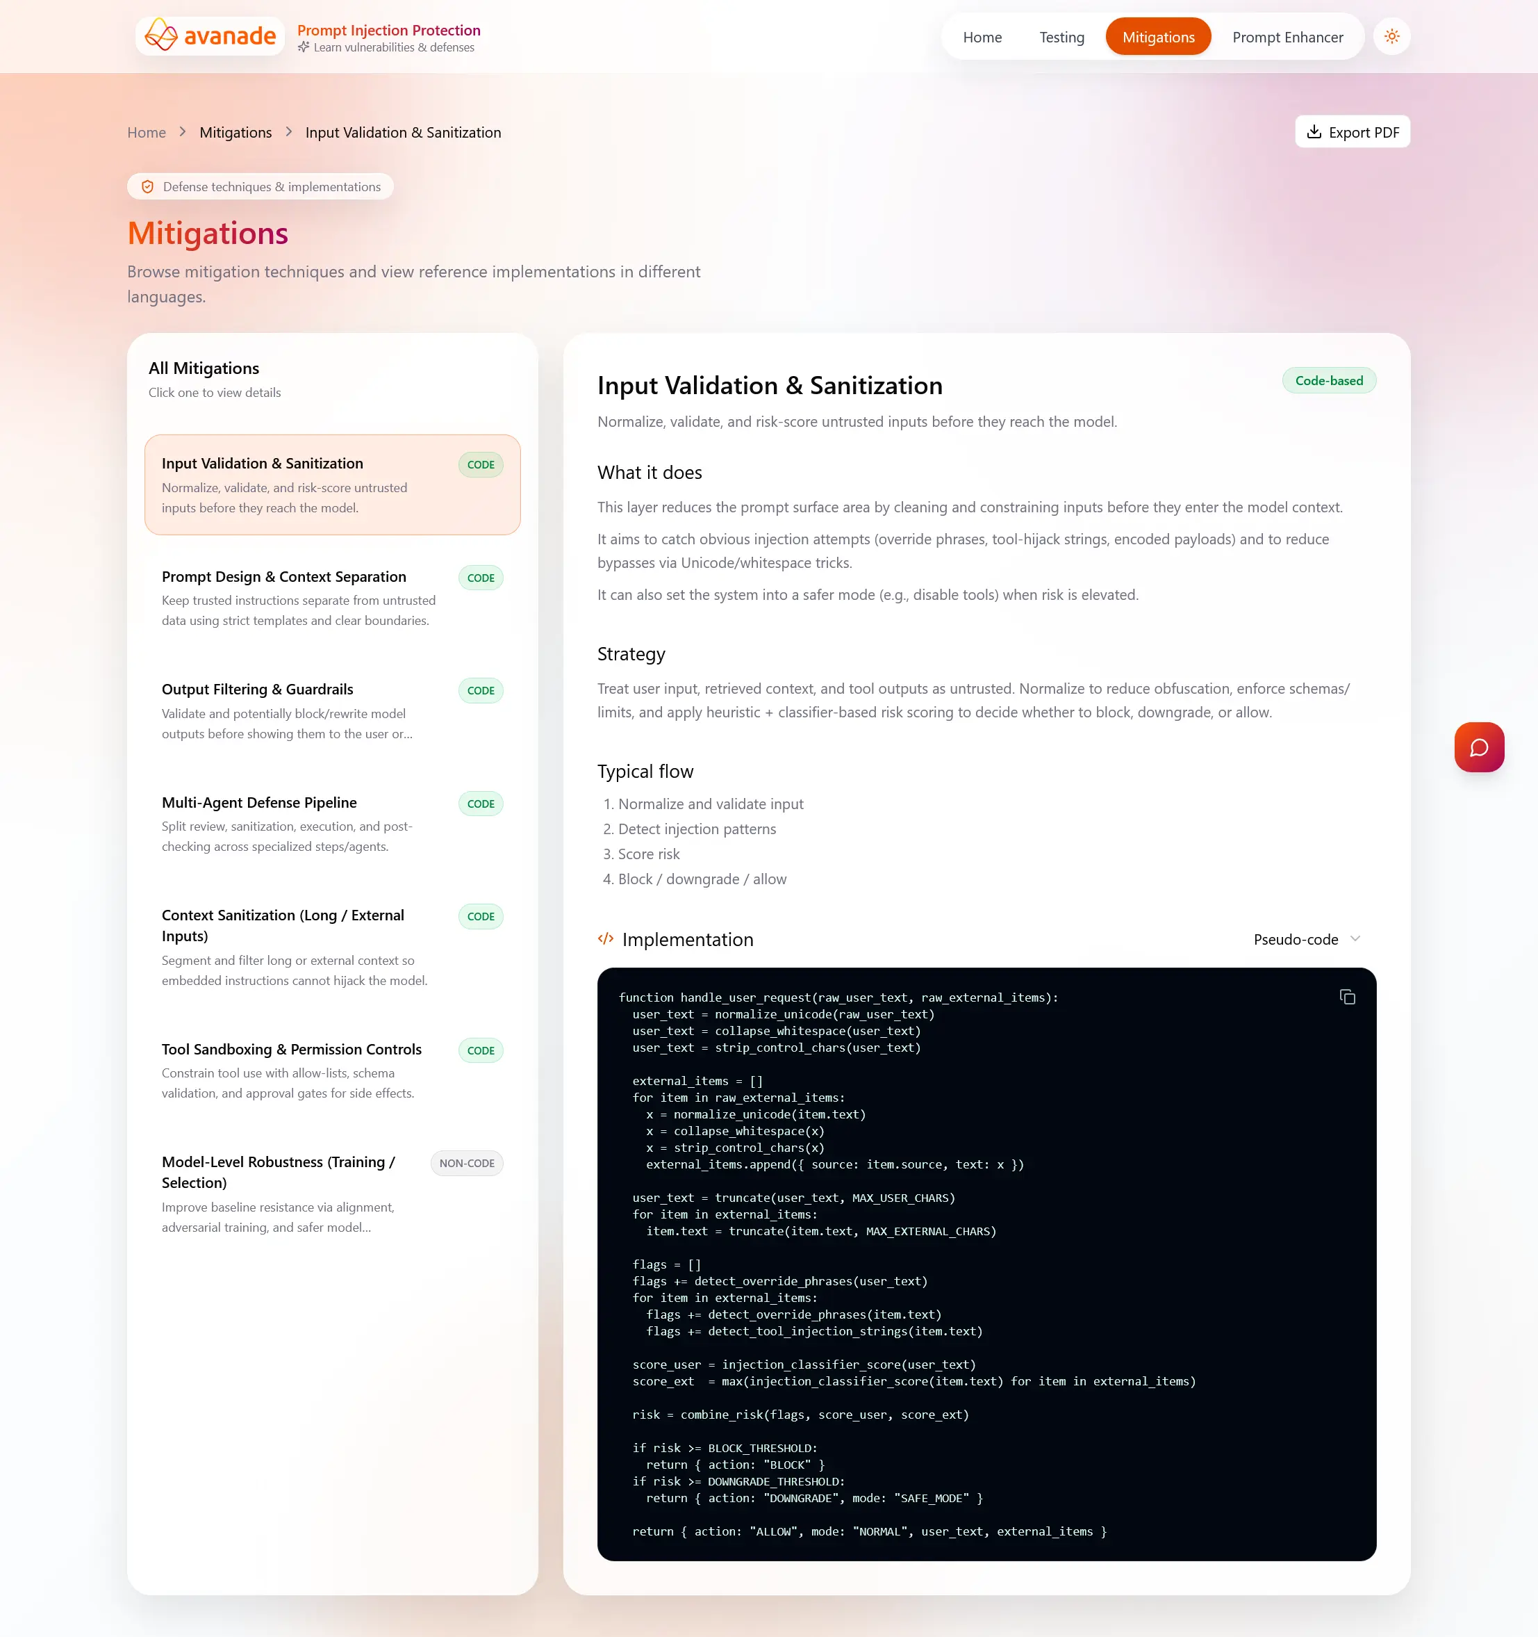Click the Mitigations breadcrumb link
1538x1637 pixels.
coord(235,133)
